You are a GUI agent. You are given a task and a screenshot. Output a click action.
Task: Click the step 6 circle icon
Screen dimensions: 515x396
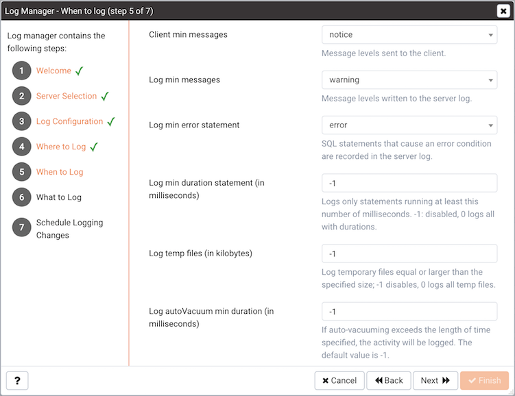tap(22, 197)
